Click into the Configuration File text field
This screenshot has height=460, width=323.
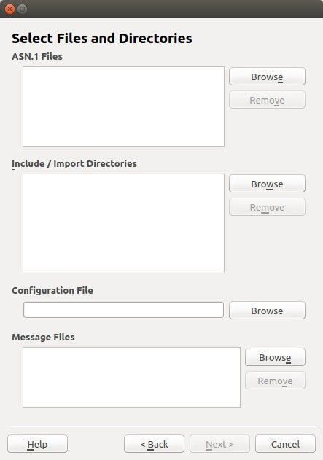click(x=123, y=310)
